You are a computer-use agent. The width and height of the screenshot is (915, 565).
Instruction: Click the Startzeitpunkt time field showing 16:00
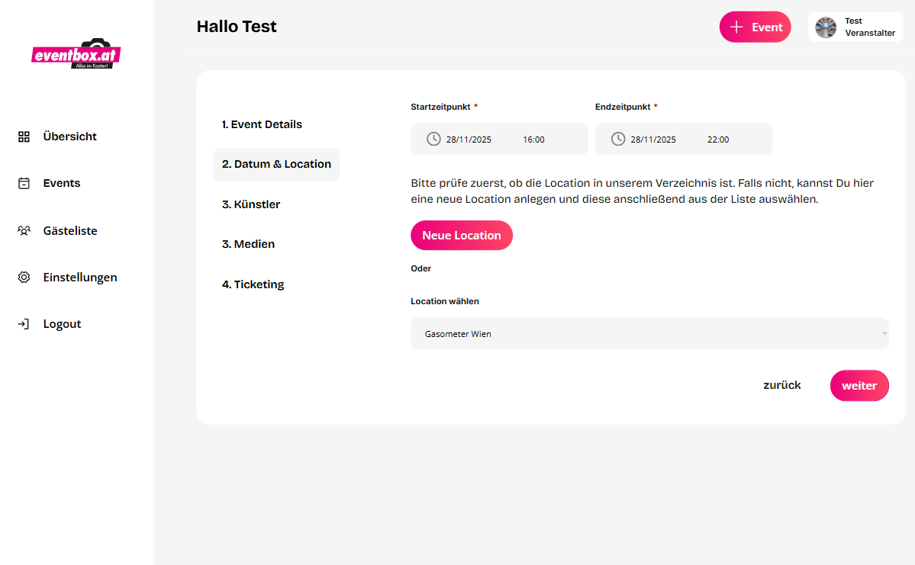(x=533, y=139)
